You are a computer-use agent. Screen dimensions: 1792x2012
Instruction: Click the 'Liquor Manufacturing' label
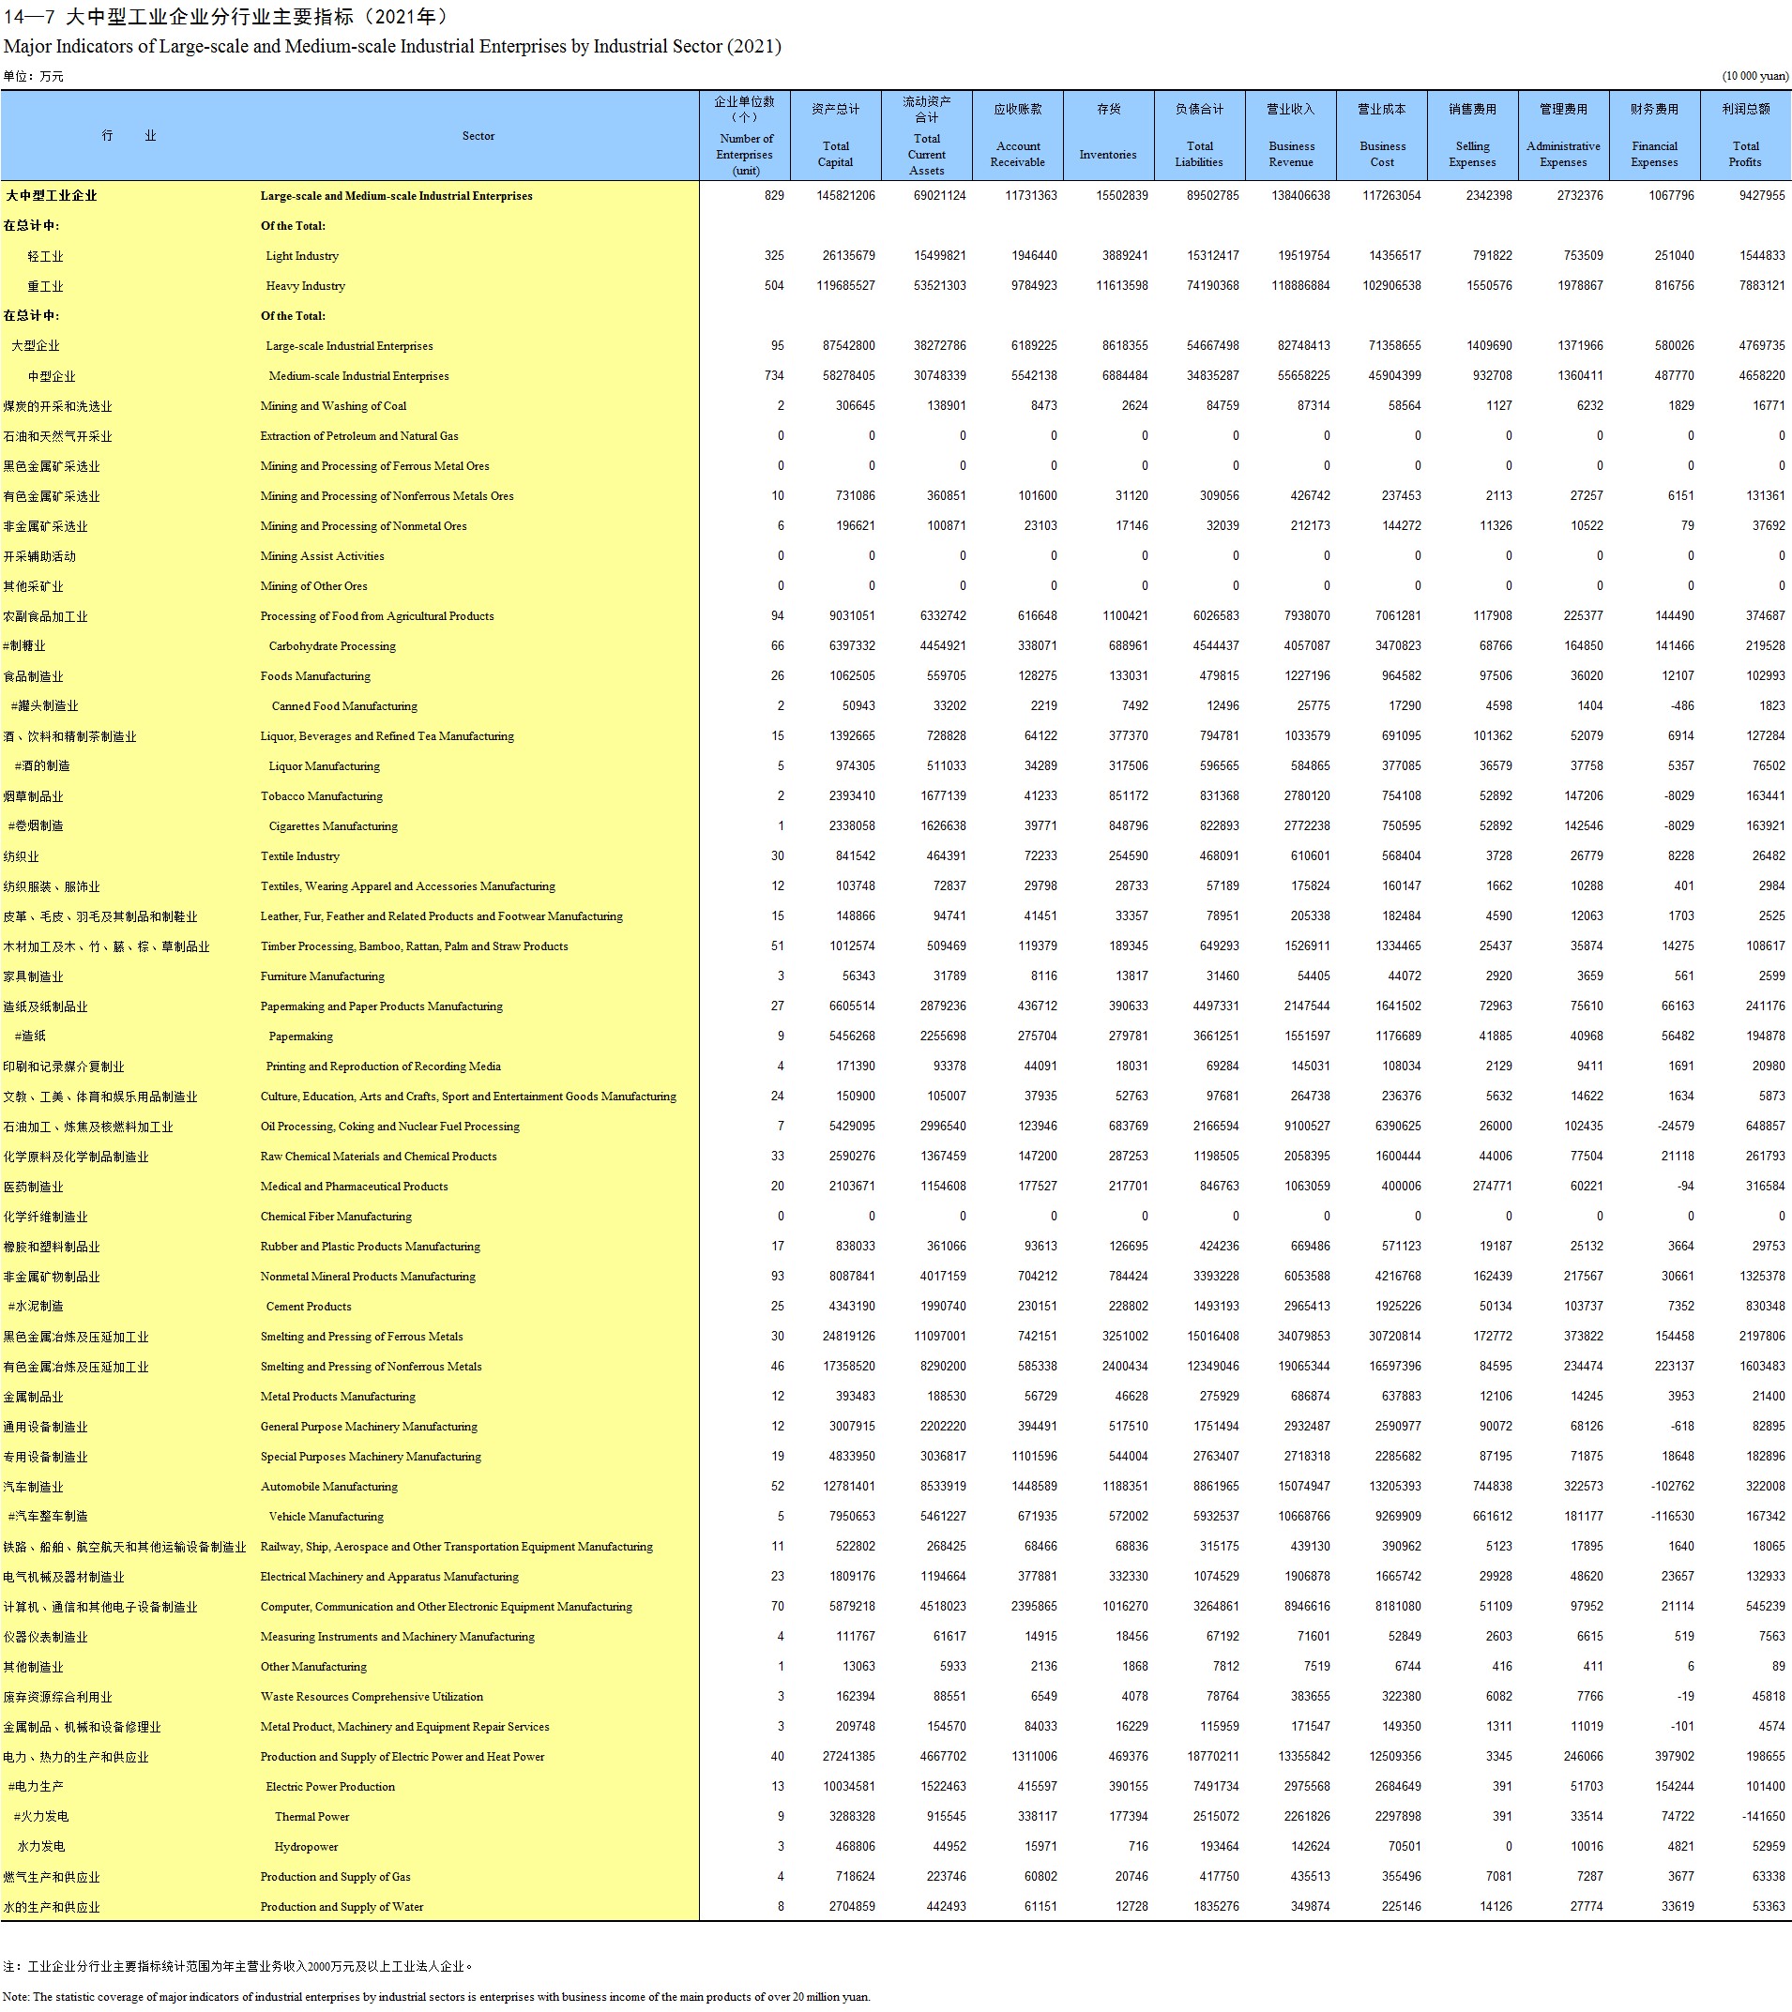pyautogui.click(x=324, y=766)
